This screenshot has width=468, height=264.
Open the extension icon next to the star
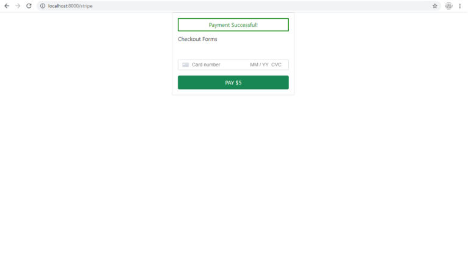(448, 6)
